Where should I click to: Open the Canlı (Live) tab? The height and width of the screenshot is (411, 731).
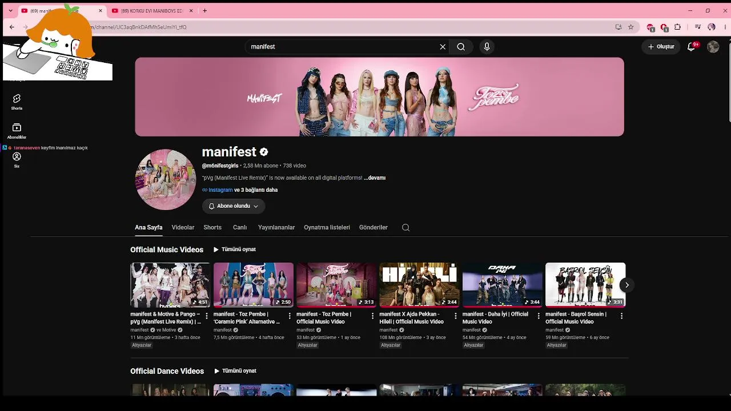[x=240, y=227]
